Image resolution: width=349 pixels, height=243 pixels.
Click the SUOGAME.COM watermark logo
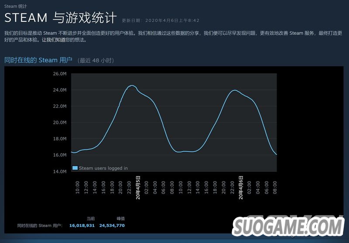288,227
